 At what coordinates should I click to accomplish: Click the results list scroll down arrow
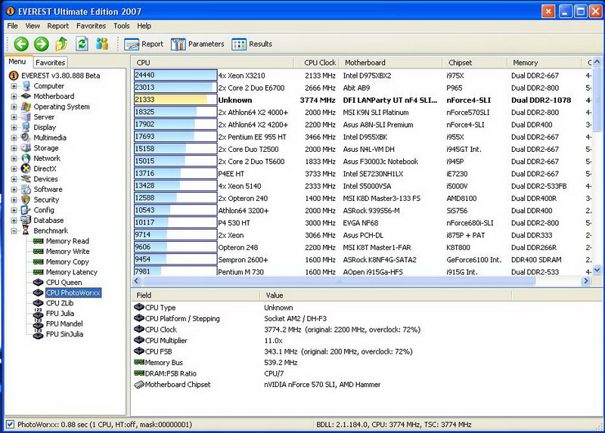tap(597, 270)
